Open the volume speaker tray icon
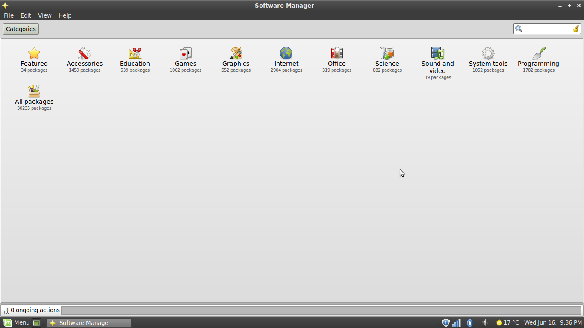The width and height of the screenshot is (584, 328). [x=485, y=323]
